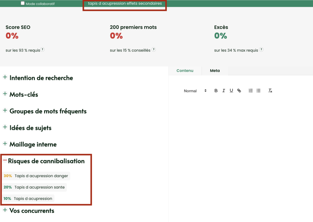Image resolution: width=313 pixels, height=222 pixels.
Task: Apply Italic formatting in editor toolbar
Action: click(224, 91)
